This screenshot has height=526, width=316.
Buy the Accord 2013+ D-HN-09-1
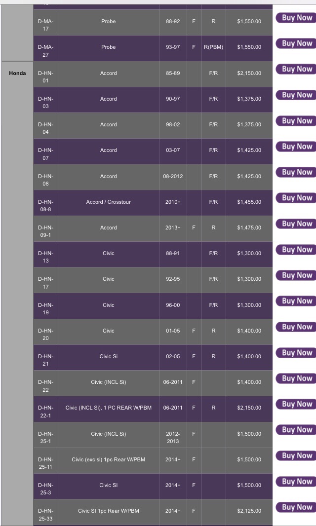point(296,224)
